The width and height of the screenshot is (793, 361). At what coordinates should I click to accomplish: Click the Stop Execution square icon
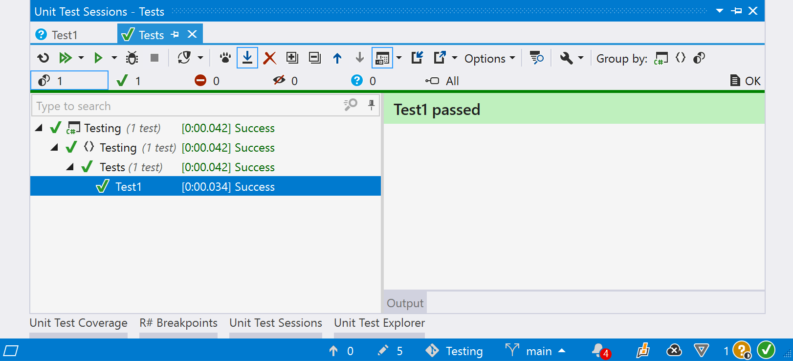[154, 58]
